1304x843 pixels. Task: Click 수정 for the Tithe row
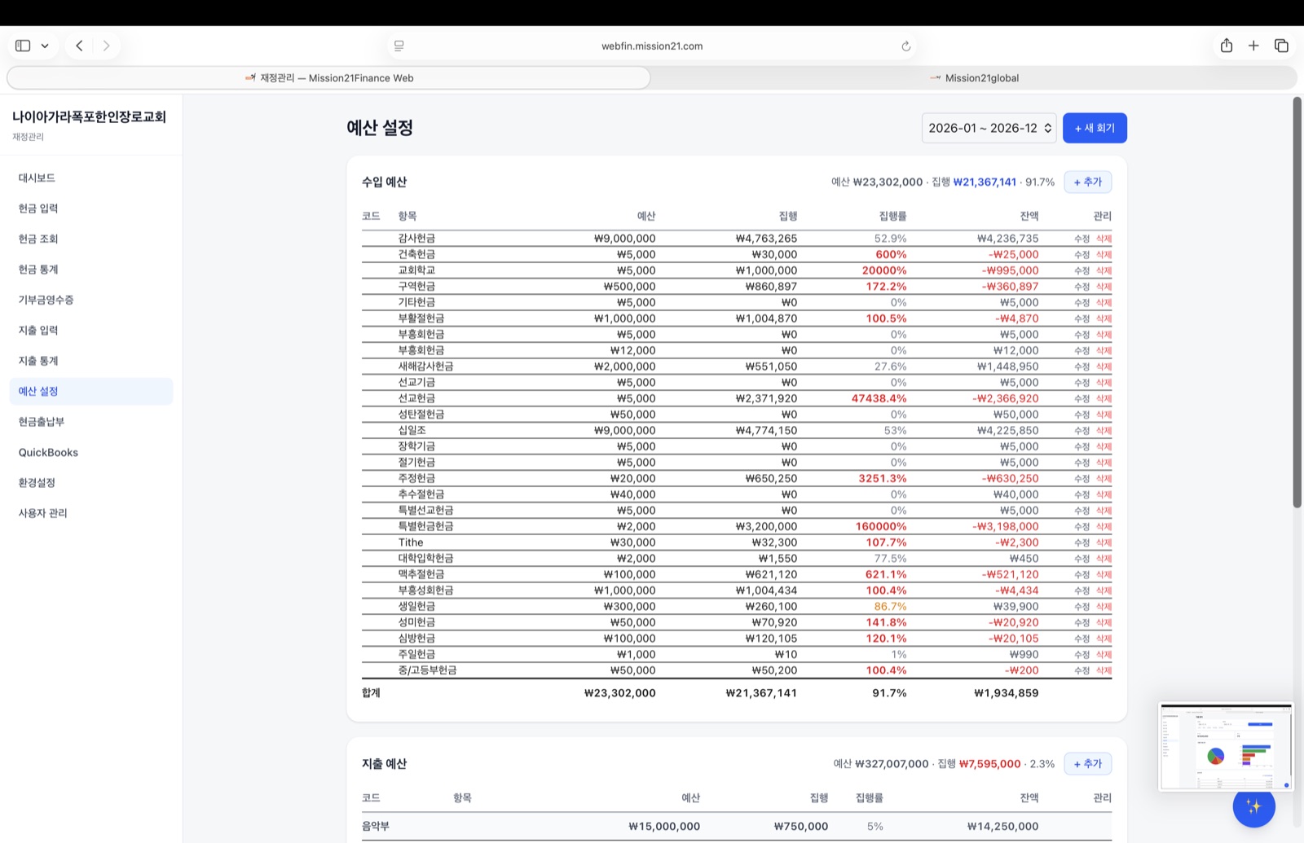coord(1082,542)
